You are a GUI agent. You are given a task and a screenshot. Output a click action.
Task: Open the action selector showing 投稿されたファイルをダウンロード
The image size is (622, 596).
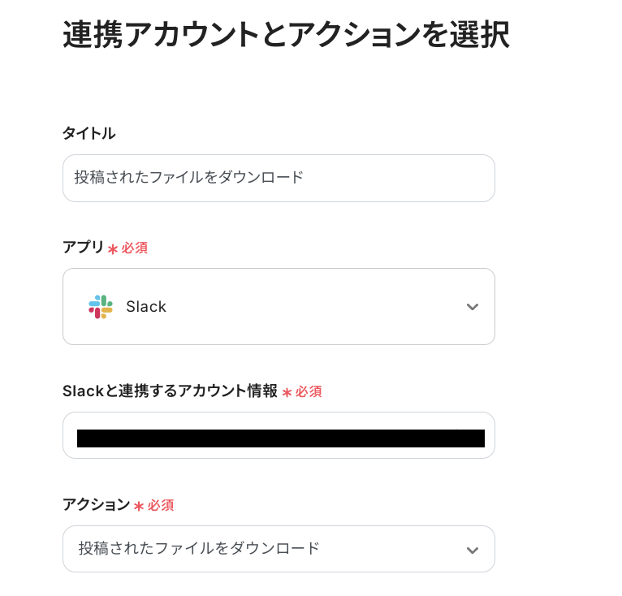[x=268, y=549]
